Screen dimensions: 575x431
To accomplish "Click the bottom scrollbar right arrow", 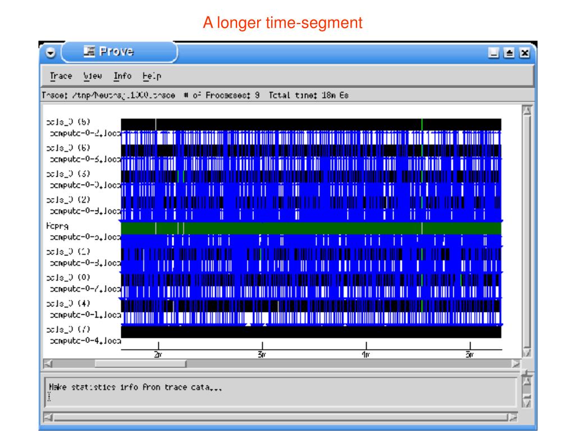I will pyautogui.click(x=513, y=417).
